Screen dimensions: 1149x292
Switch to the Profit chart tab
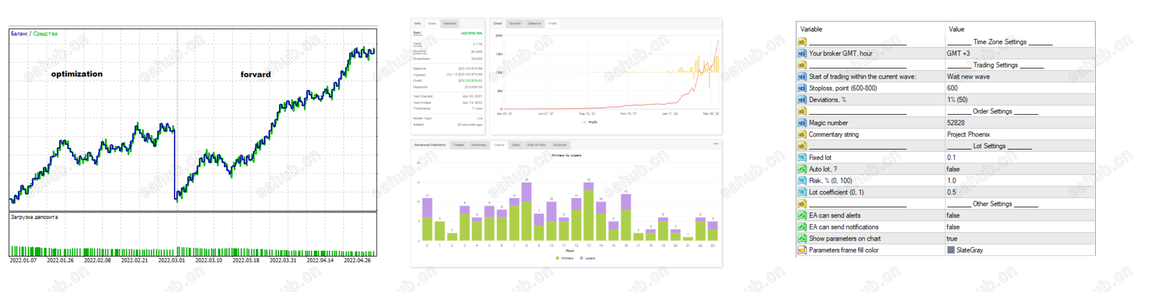[553, 23]
